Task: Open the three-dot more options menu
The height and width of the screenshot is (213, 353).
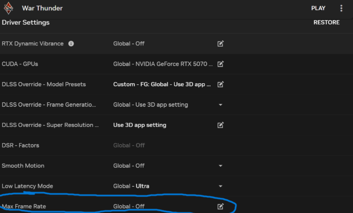Action: tap(341, 8)
